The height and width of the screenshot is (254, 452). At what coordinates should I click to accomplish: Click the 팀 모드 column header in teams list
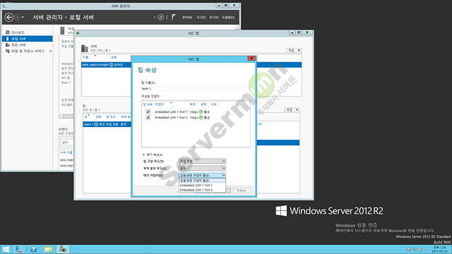click(111, 117)
